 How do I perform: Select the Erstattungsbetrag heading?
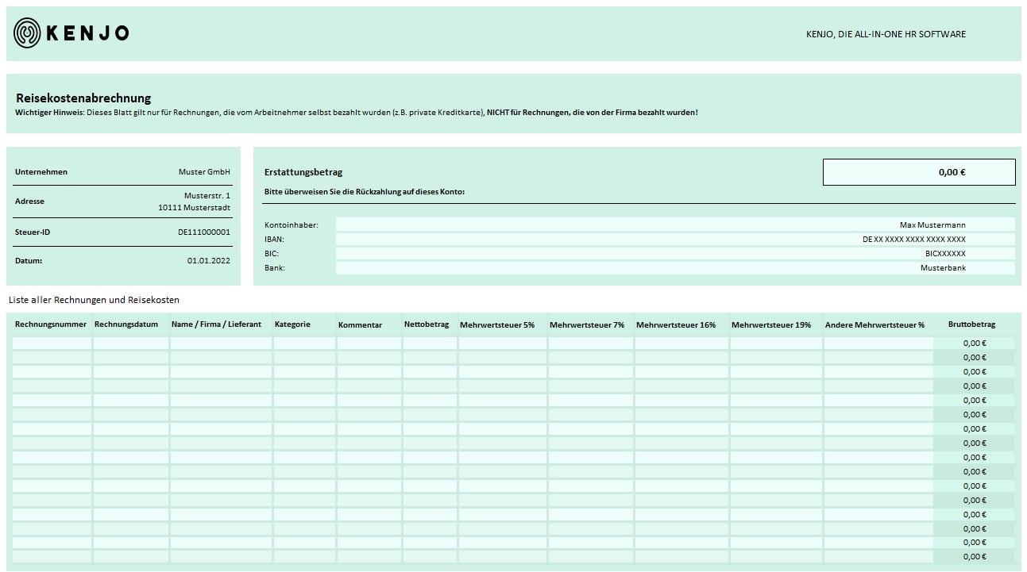[303, 172]
